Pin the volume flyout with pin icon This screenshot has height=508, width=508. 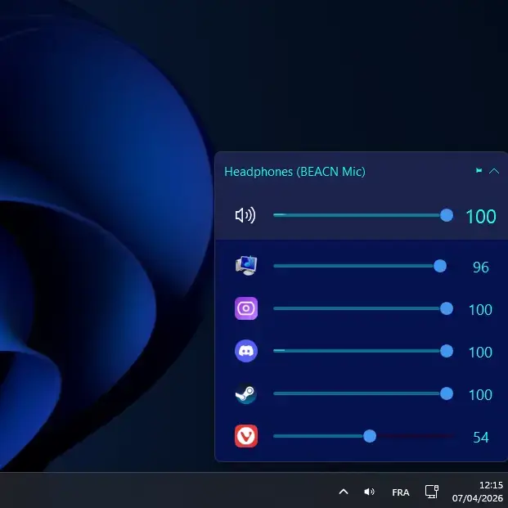click(x=479, y=171)
